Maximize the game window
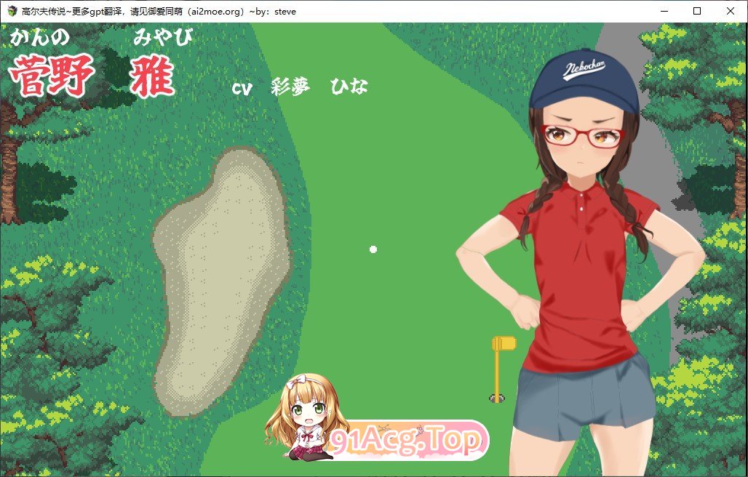Image resolution: width=748 pixels, height=477 pixels. pos(697,11)
